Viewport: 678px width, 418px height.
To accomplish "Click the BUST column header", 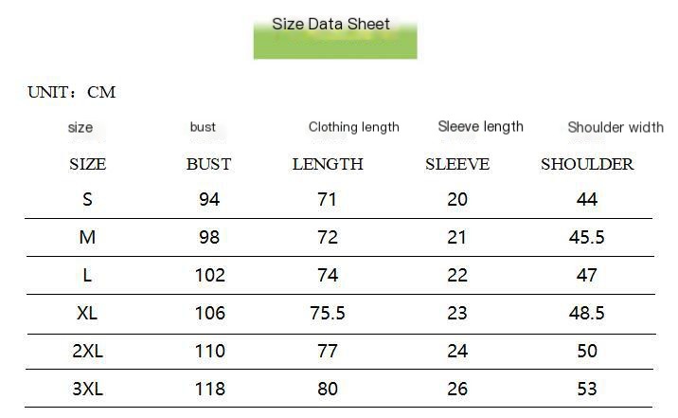I will pyautogui.click(x=208, y=164).
